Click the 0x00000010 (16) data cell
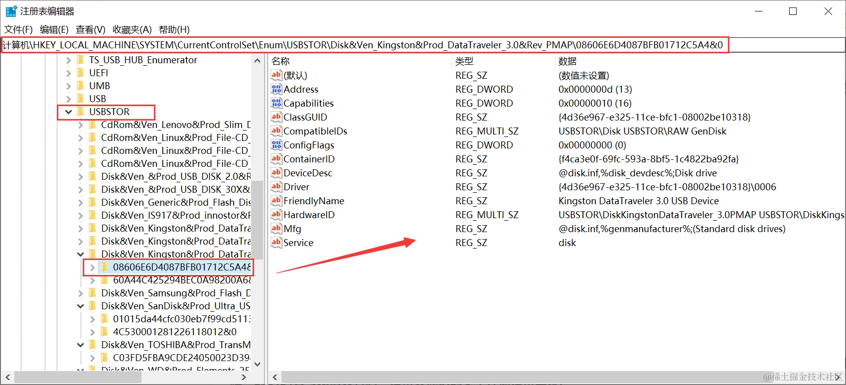Viewport: 846px width, 385px height. pyautogui.click(x=595, y=103)
